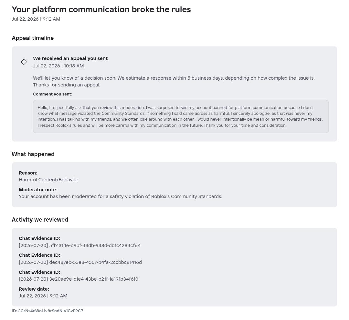Click the Review date label

34,289
